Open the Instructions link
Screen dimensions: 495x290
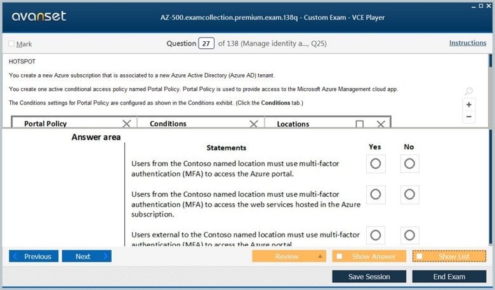pos(468,43)
